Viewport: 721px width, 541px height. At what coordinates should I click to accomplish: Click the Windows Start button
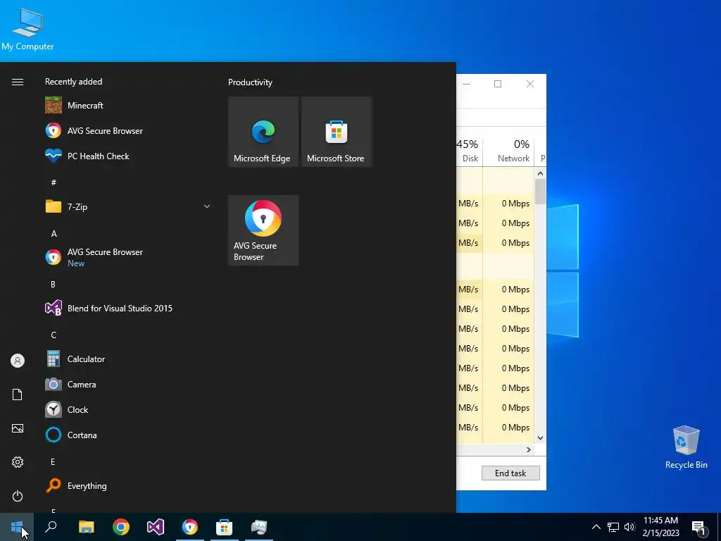[17, 527]
